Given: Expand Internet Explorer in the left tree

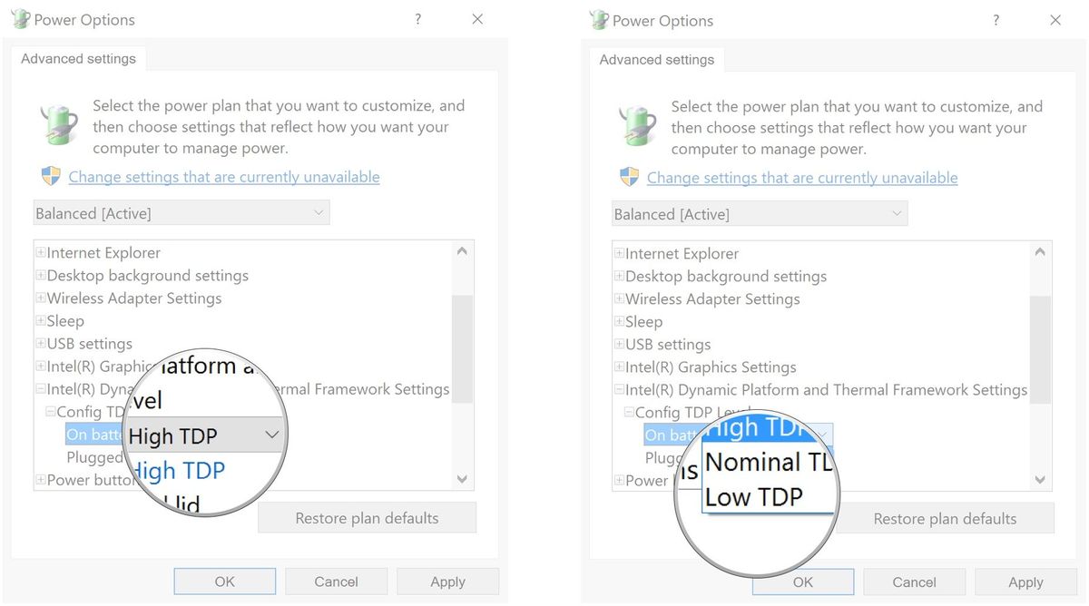Looking at the screenshot, I should [x=40, y=253].
